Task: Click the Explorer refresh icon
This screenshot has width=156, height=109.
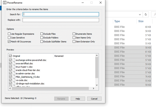Action: pyautogui.click(x=146, y=15)
